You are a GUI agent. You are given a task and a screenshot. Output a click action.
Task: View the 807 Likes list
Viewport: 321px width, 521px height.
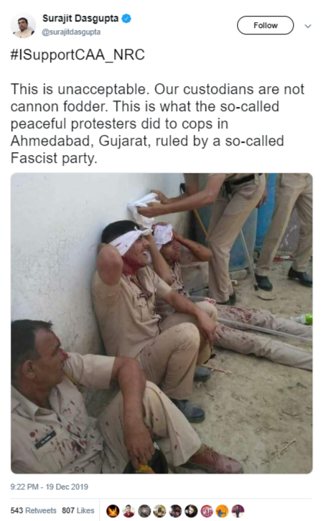(78, 510)
